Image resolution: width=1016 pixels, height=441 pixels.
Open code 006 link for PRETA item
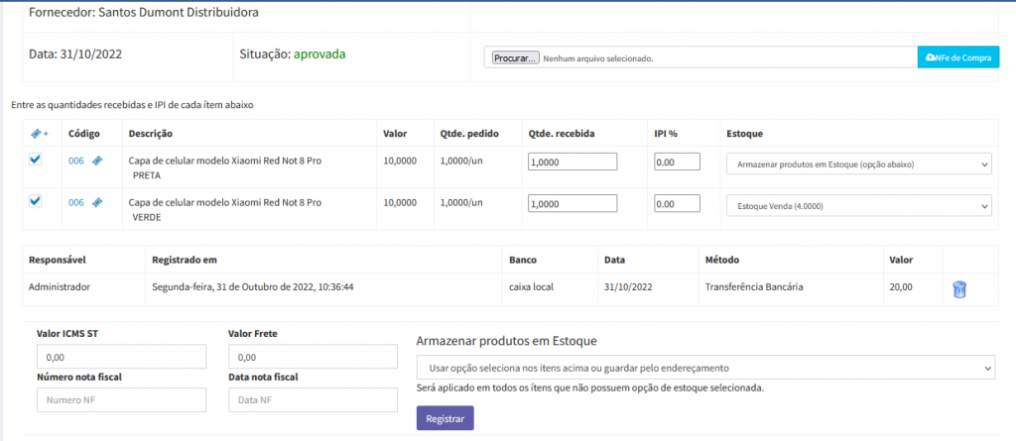click(x=76, y=161)
